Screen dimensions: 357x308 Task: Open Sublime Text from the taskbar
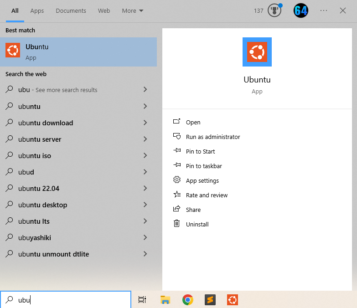(x=210, y=300)
